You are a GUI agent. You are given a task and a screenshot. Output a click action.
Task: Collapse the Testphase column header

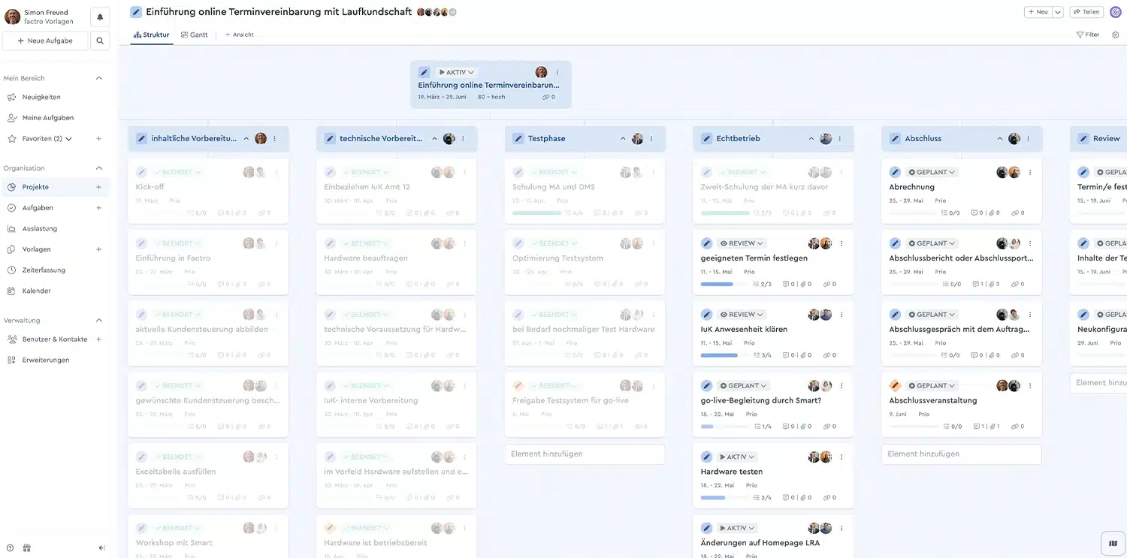[x=622, y=138]
